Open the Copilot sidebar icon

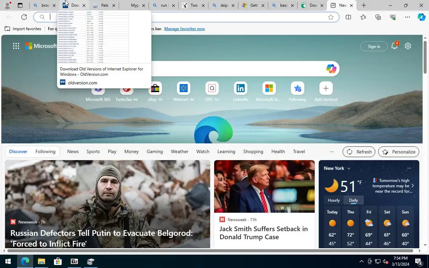pos(422,17)
